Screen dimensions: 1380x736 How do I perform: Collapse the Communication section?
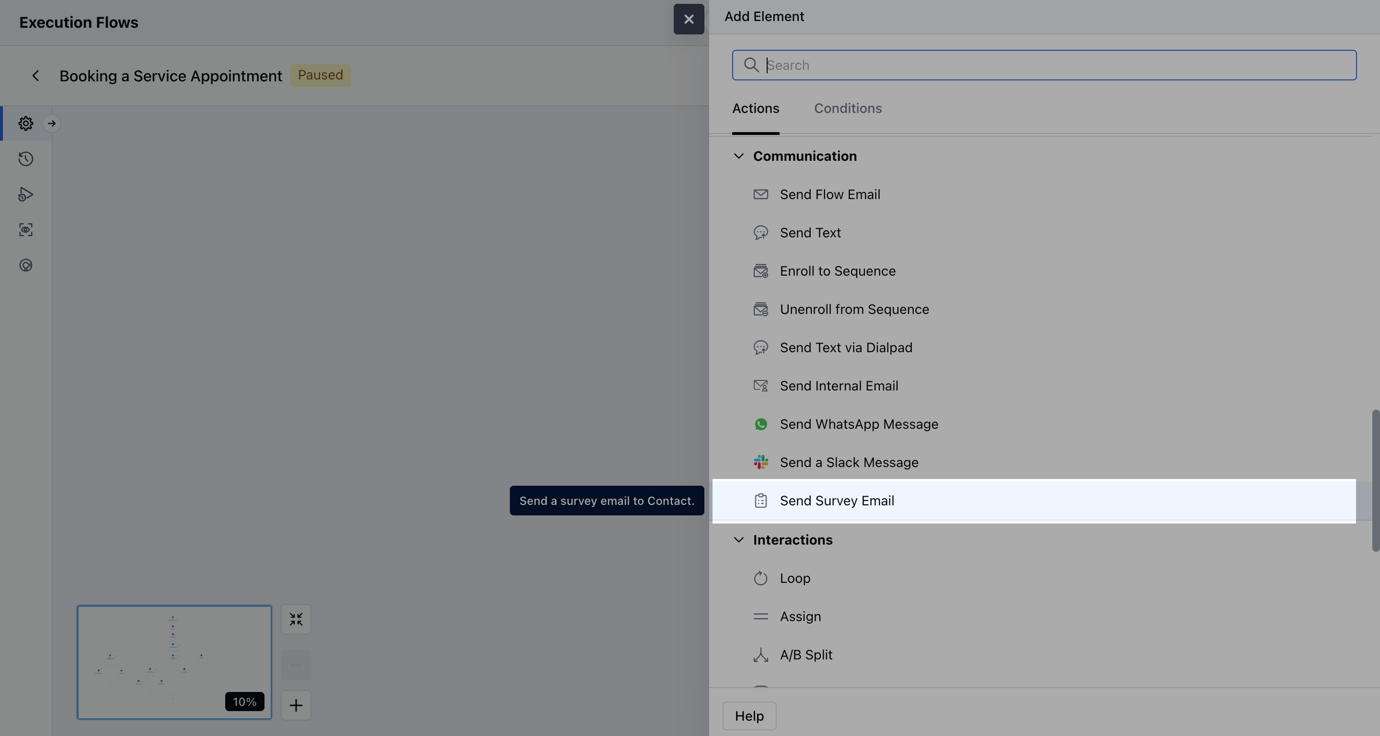pyautogui.click(x=738, y=156)
